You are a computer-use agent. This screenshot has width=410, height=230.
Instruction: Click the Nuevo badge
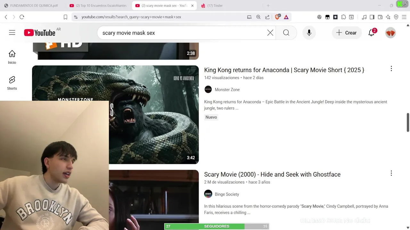click(211, 117)
